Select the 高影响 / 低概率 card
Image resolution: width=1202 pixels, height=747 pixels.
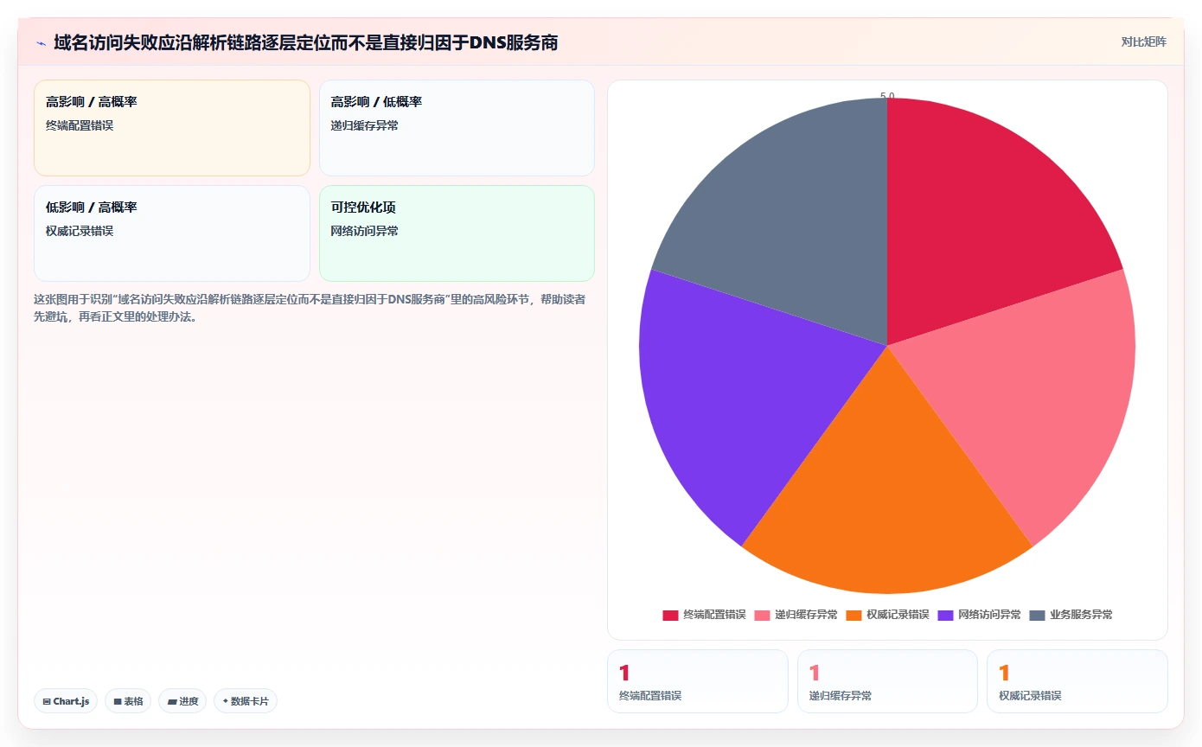pos(457,128)
